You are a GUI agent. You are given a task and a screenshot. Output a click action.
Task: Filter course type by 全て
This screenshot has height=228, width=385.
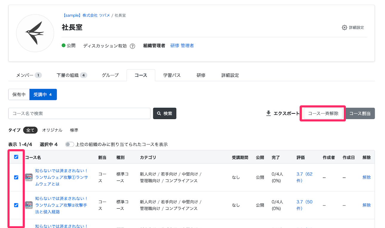pos(30,130)
